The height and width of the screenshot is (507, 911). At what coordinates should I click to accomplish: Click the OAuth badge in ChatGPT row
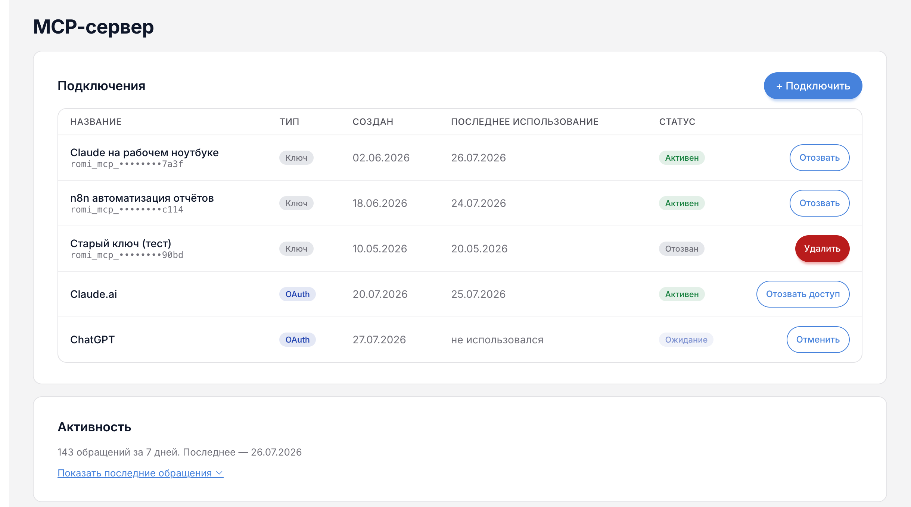298,340
